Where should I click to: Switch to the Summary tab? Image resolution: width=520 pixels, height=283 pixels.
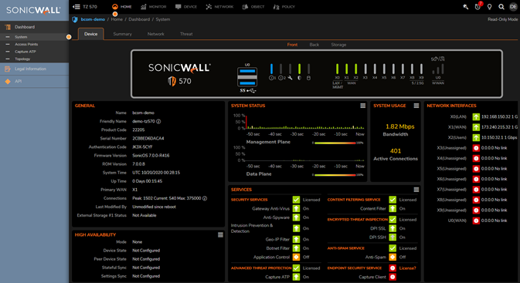coord(122,34)
